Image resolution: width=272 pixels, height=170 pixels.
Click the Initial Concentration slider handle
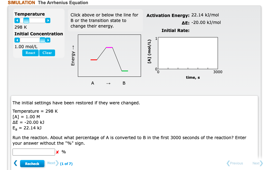click(x=43, y=40)
